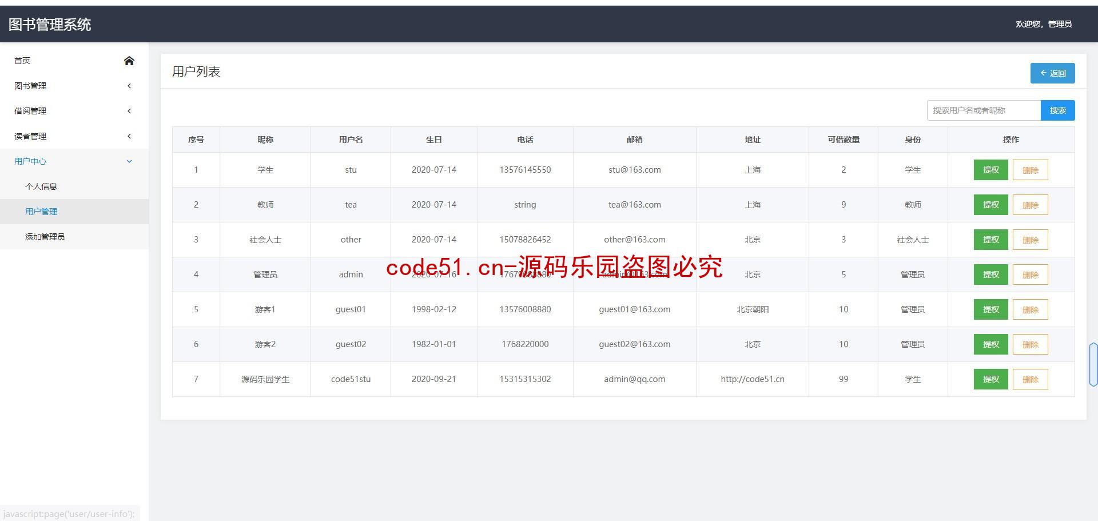
Task: Open the 图书管理 sidebar menu
Action: click(74, 86)
